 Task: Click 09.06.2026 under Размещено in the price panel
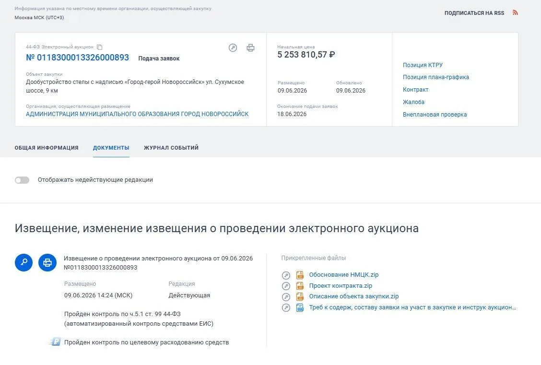pos(292,91)
